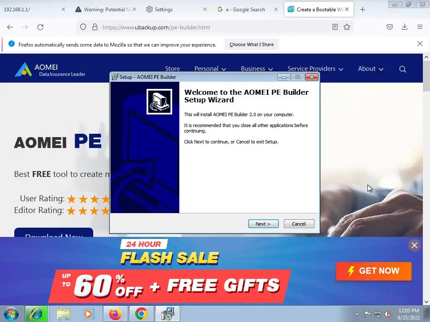This screenshot has height=322, width=430.
Task: Open the Firefox downloads arrow icon
Action: pyautogui.click(x=404, y=27)
